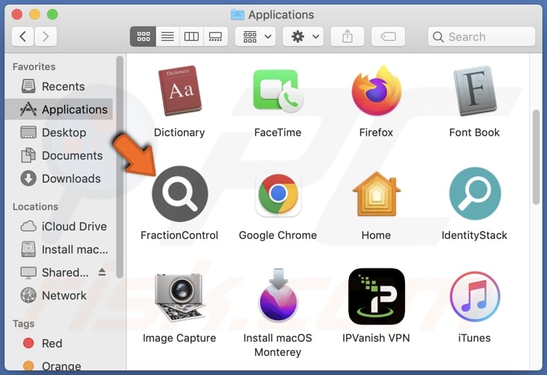Click the Favorites section header
Image resolution: width=547 pixels, height=375 pixels.
tap(34, 66)
